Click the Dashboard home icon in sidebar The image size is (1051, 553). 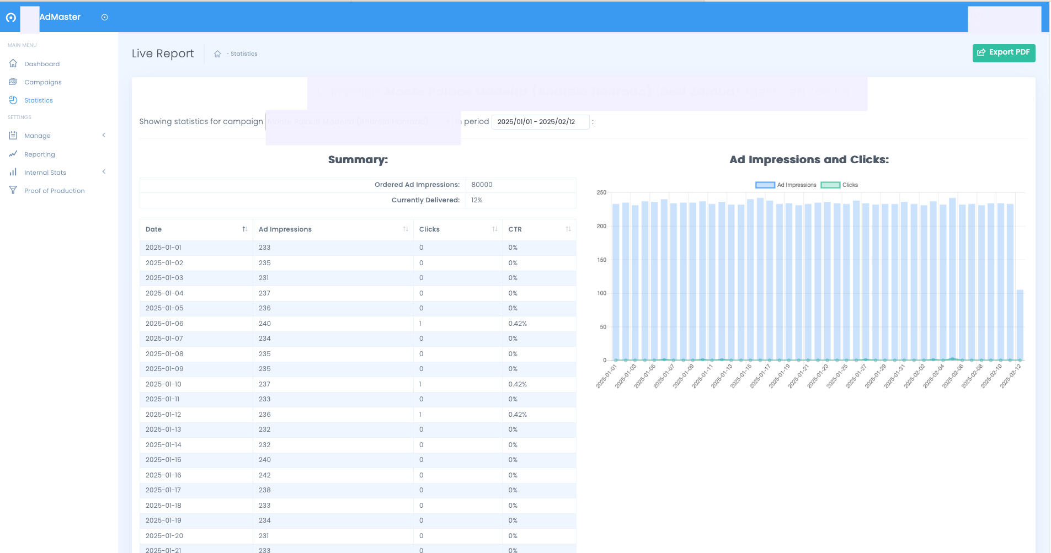pyautogui.click(x=13, y=63)
